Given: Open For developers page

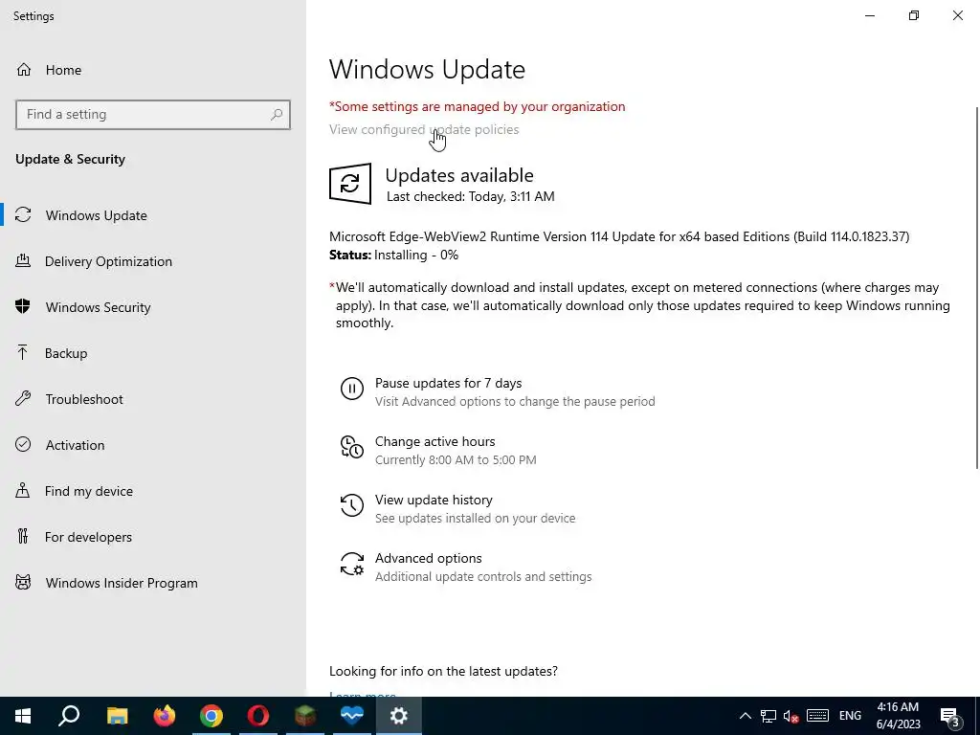Looking at the screenshot, I should click(153, 536).
